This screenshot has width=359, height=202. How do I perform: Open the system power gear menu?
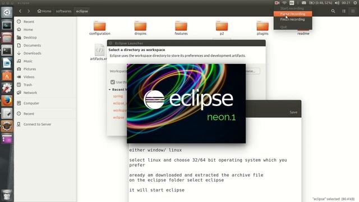[355, 3]
